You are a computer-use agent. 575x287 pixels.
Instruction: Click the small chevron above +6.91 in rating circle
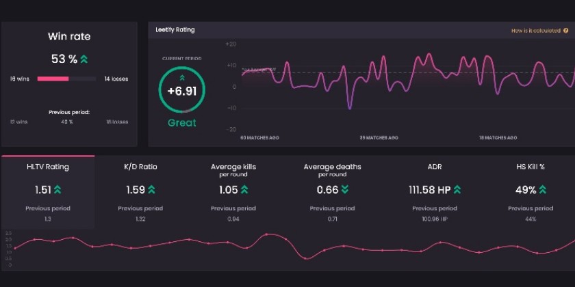182,79
